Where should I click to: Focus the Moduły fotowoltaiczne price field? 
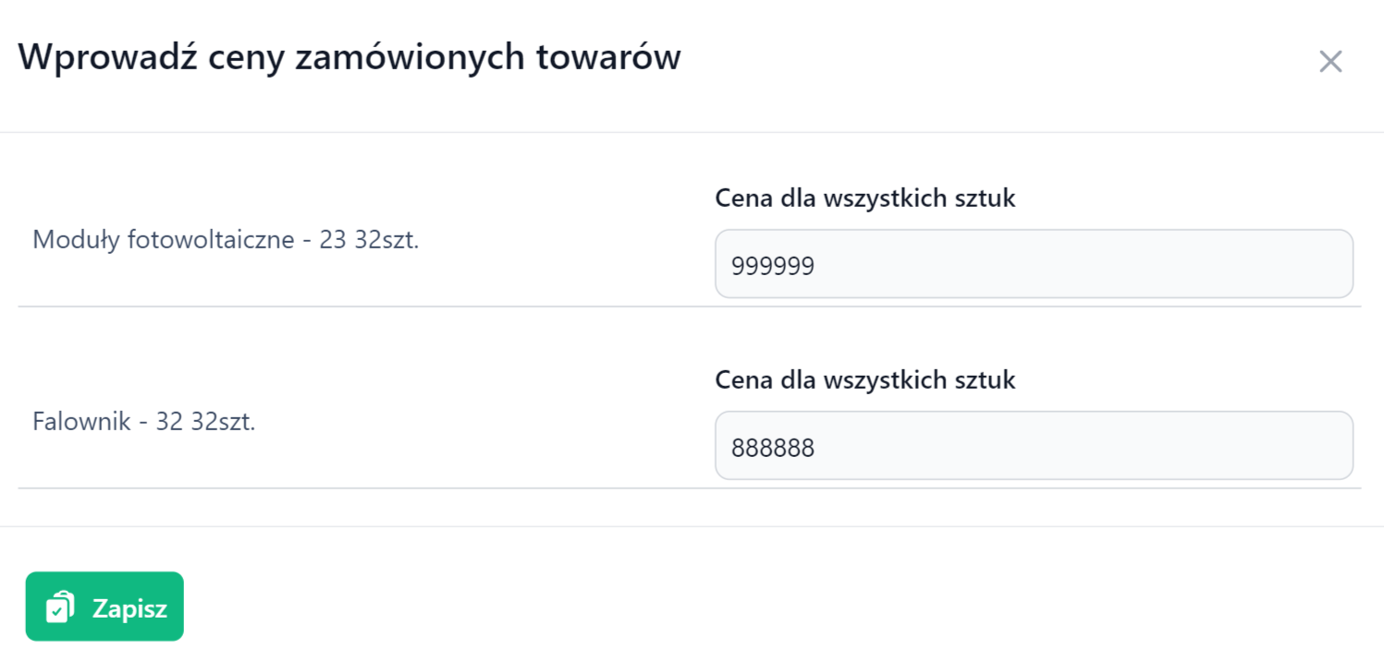[1034, 264]
